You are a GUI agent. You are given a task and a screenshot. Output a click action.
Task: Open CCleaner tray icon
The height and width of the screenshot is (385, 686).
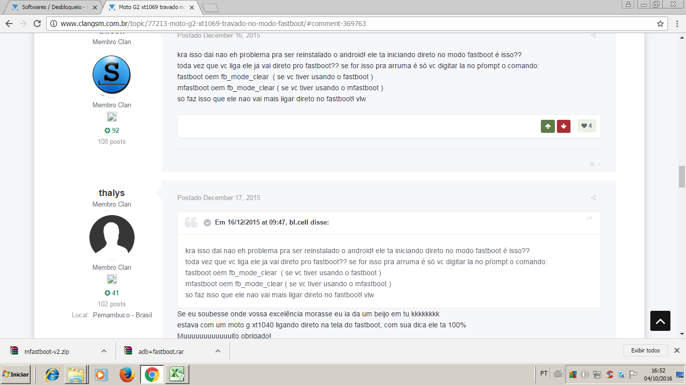610,374
